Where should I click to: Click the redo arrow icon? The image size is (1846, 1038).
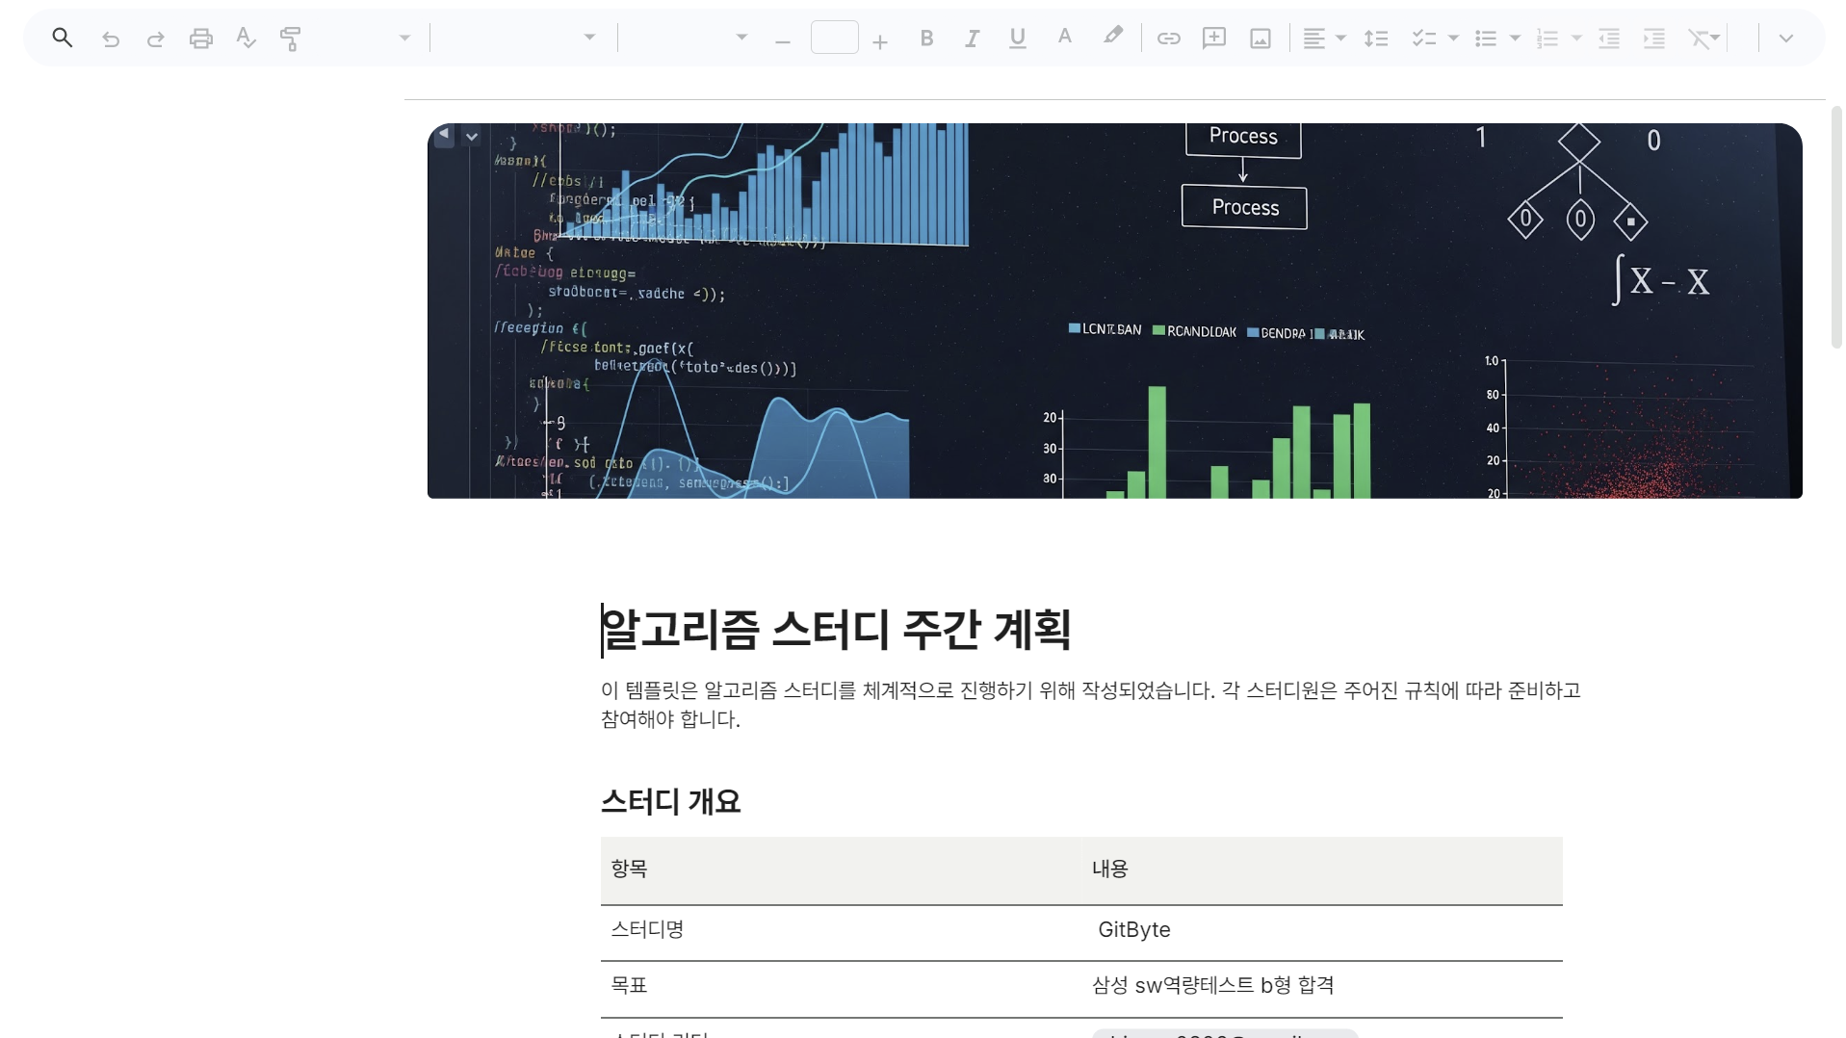[x=155, y=39]
